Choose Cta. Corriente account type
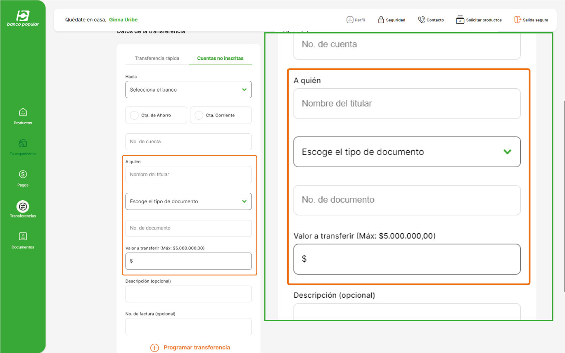 221,115
